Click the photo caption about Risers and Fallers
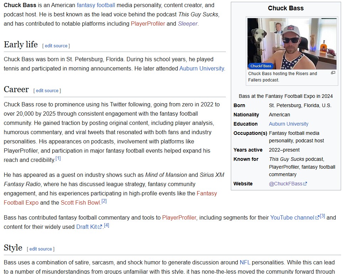The width and height of the screenshot is (345, 274). tap(282, 77)
